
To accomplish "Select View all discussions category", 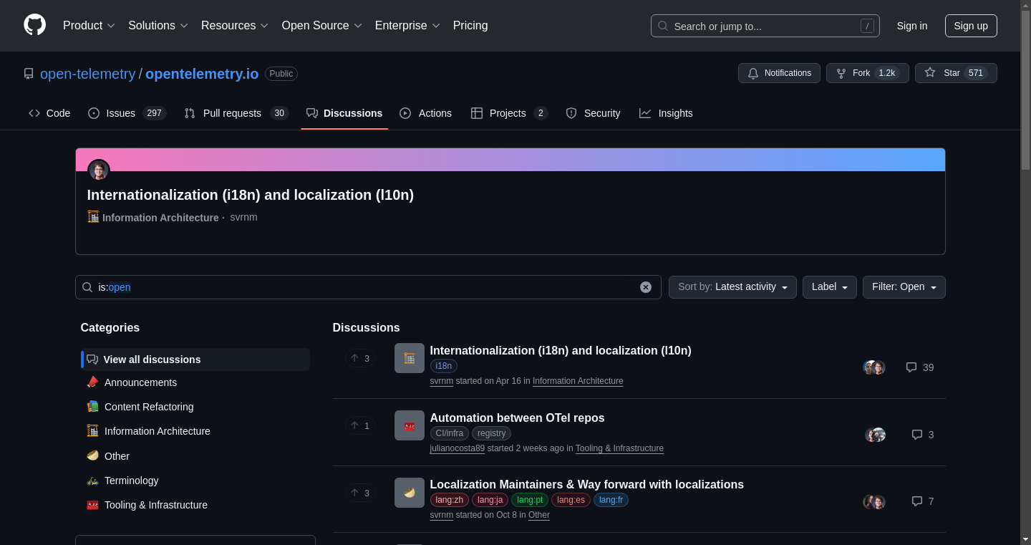I will pos(195,360).
